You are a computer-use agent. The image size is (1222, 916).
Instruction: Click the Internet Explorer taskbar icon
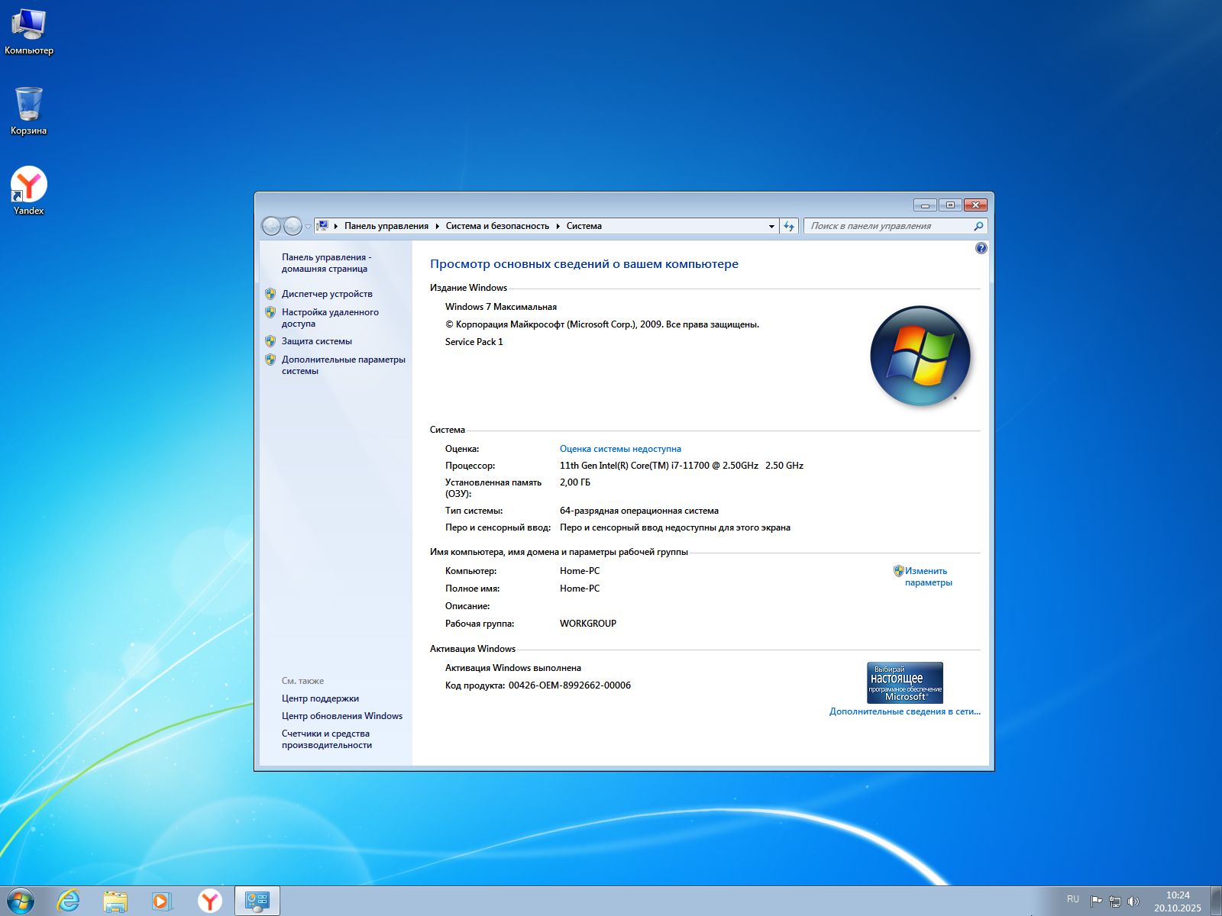(x=68, y=901)
